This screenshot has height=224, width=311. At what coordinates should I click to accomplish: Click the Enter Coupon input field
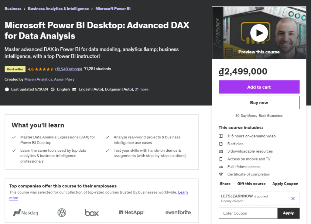coord(248,213)
